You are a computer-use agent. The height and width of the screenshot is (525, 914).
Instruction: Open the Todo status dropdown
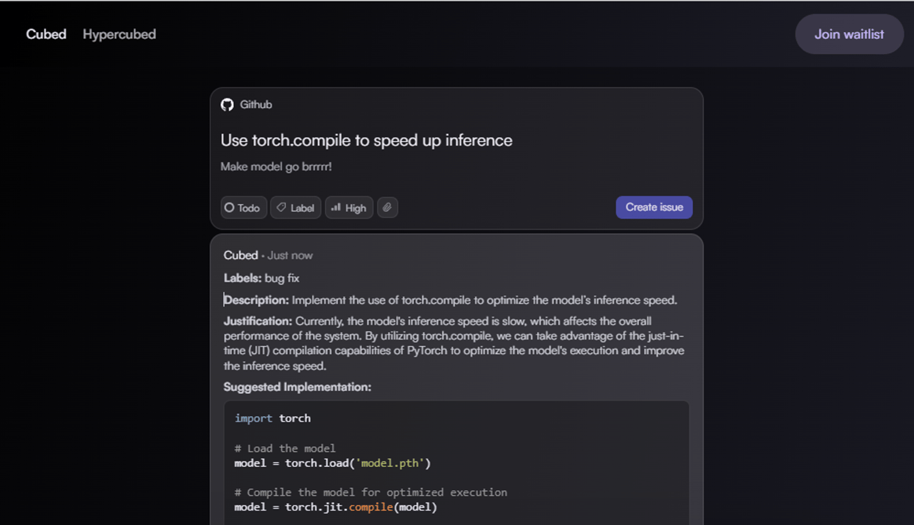point(244,207)
